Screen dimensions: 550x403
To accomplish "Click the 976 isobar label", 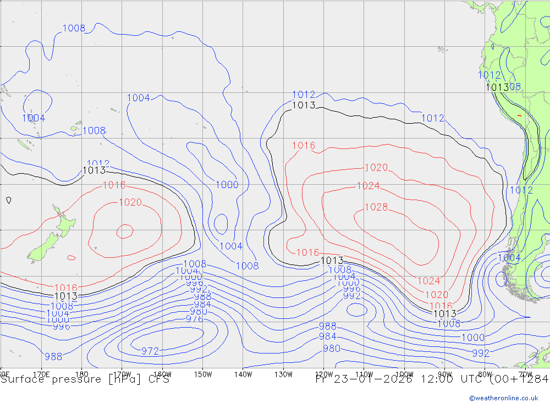I will click(195, 319).
